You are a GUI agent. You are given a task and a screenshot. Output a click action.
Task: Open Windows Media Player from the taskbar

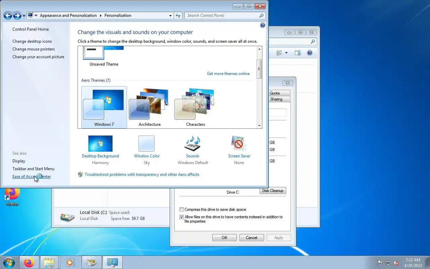(x=70, y=262)
